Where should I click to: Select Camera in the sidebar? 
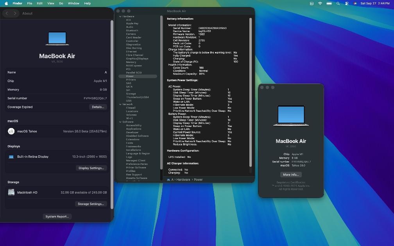[131, 34]
